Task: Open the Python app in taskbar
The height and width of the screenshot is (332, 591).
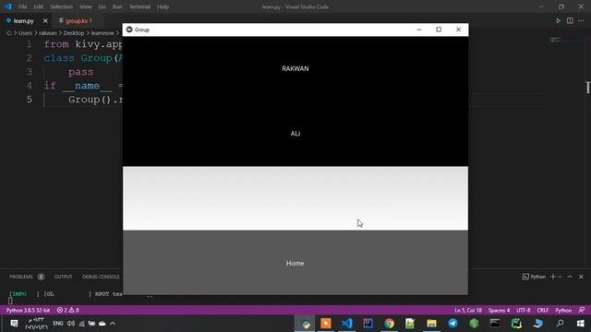Action: (305, 324)
